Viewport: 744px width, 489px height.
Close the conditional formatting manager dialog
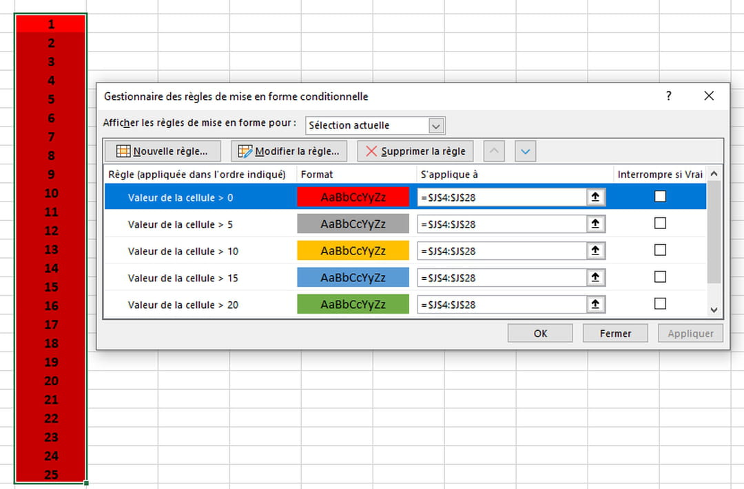(x=709, y=96)
